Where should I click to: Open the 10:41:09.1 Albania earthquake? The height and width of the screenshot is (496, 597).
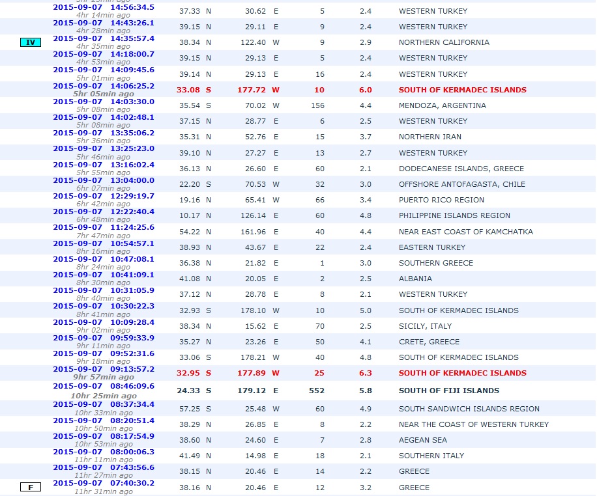click(104, 275)
